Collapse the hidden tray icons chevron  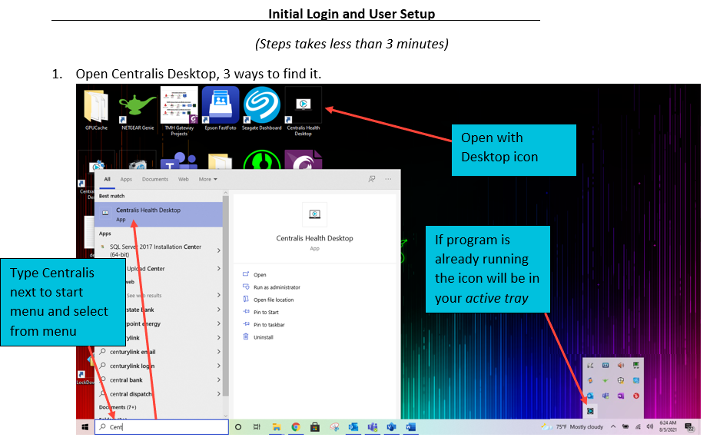612,426
